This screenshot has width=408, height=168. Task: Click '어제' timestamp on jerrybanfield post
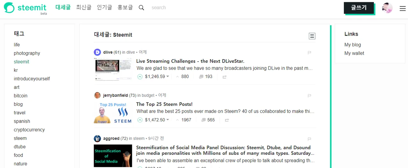[x=162, y=95]
